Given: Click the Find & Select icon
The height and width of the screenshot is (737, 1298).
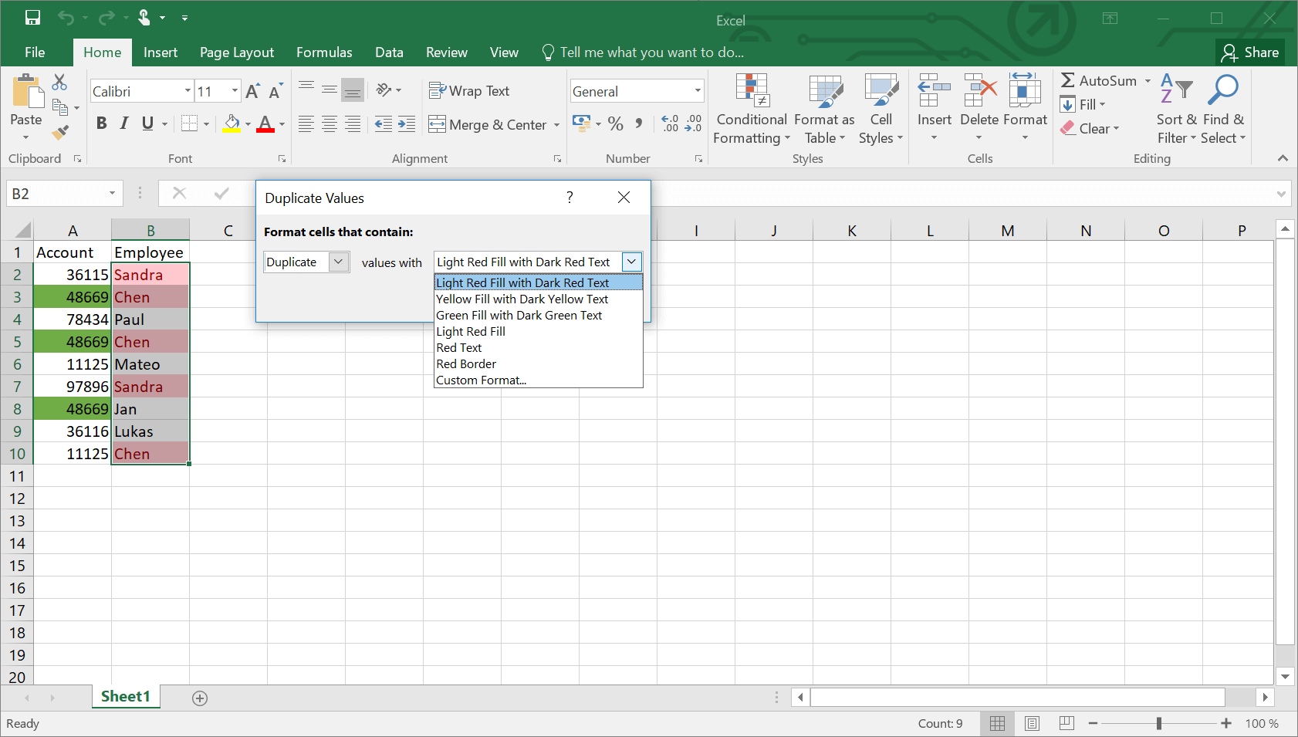Looking at the screenshot, I should (1223, 90).
